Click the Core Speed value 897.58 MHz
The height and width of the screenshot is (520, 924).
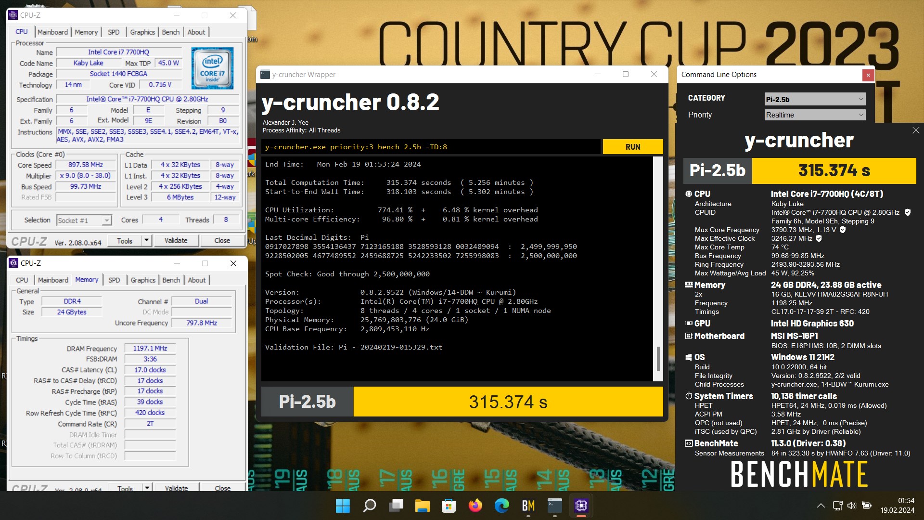pos(86,165)
